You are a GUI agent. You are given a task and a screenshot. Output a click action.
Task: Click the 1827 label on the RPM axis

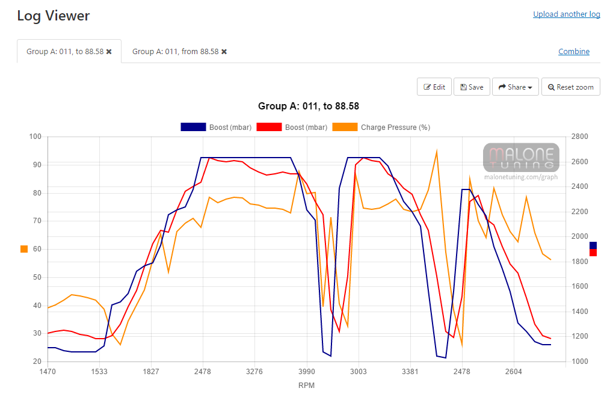151,372
